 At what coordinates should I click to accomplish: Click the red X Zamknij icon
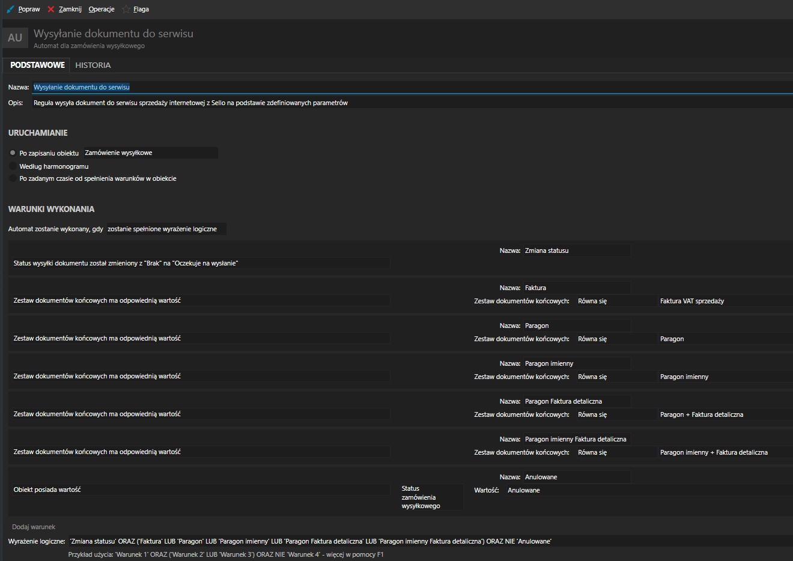coord(51,9)
